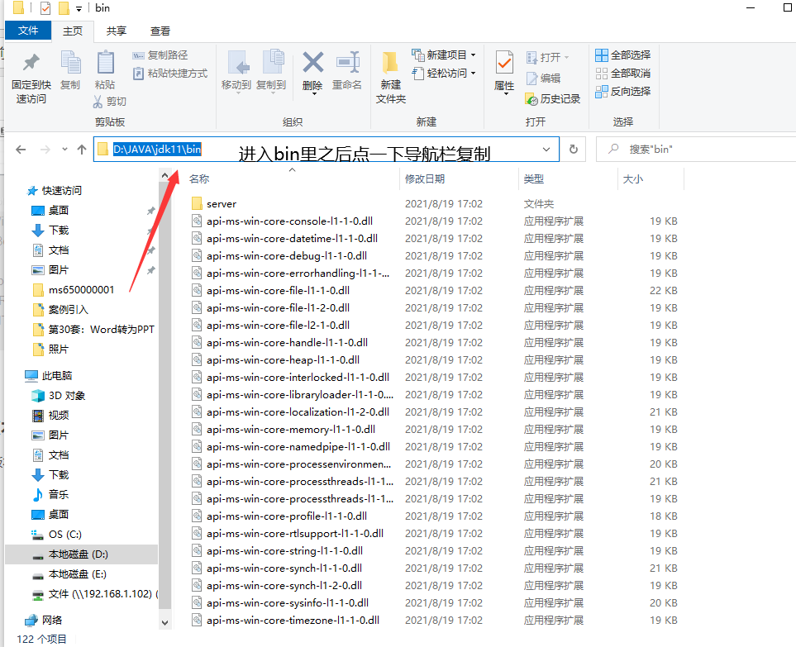796x647 pixels.
Task: Select Quick Access (快速访问) in sidebar
Action: (x=55, y=191)
